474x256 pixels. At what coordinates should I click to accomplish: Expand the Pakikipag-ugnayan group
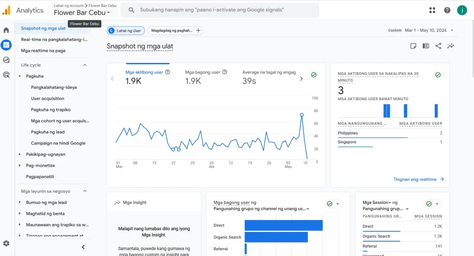pos(19,154)
